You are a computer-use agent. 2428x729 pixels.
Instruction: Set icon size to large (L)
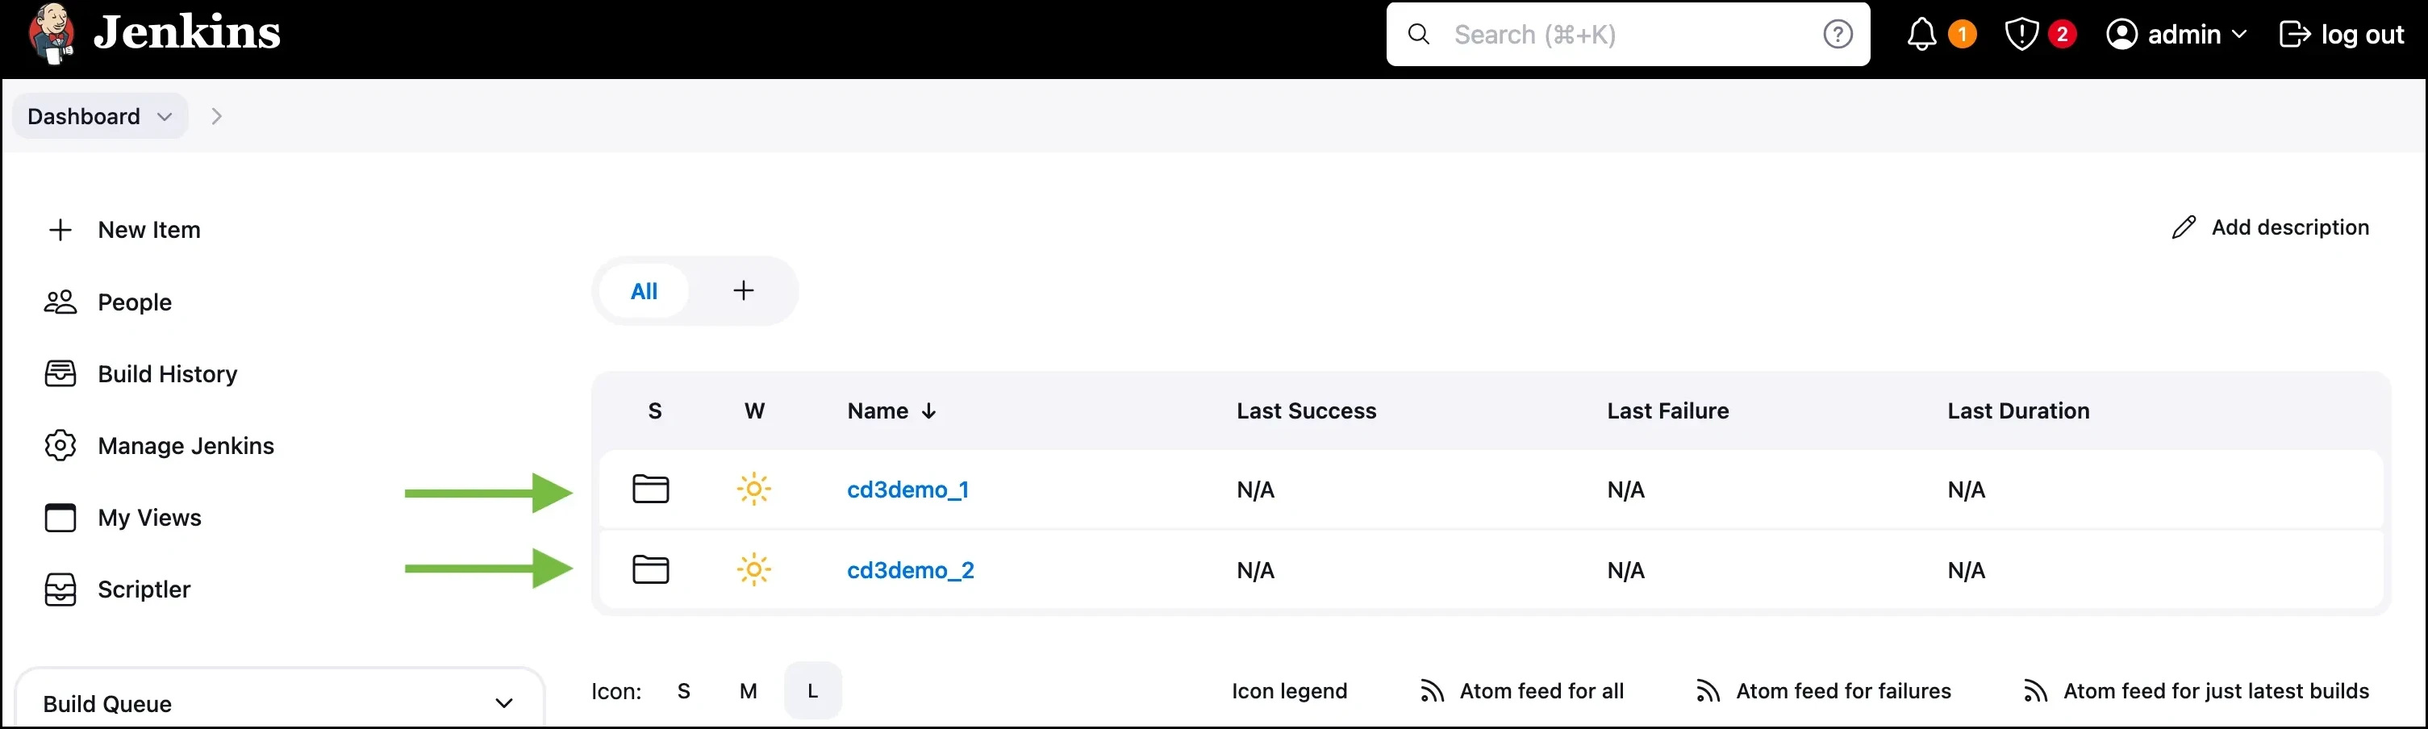(812, 691)
